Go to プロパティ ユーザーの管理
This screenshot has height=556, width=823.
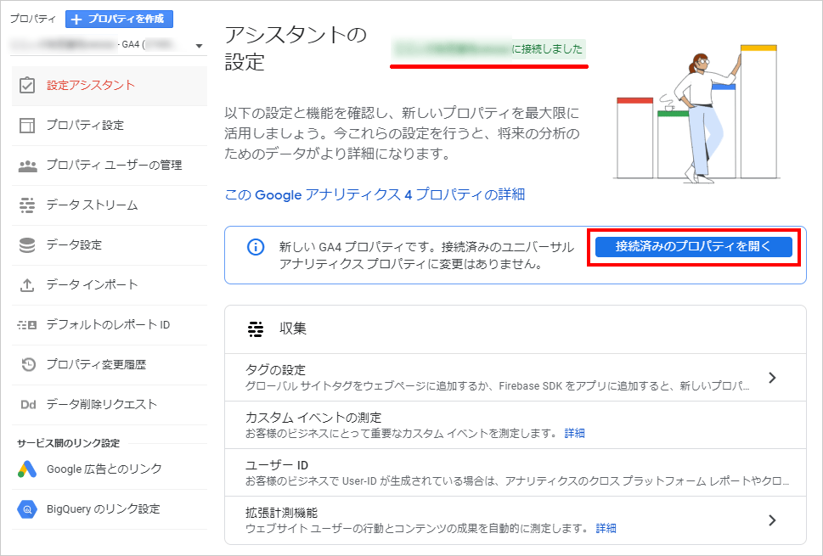(x=110, y=166)
